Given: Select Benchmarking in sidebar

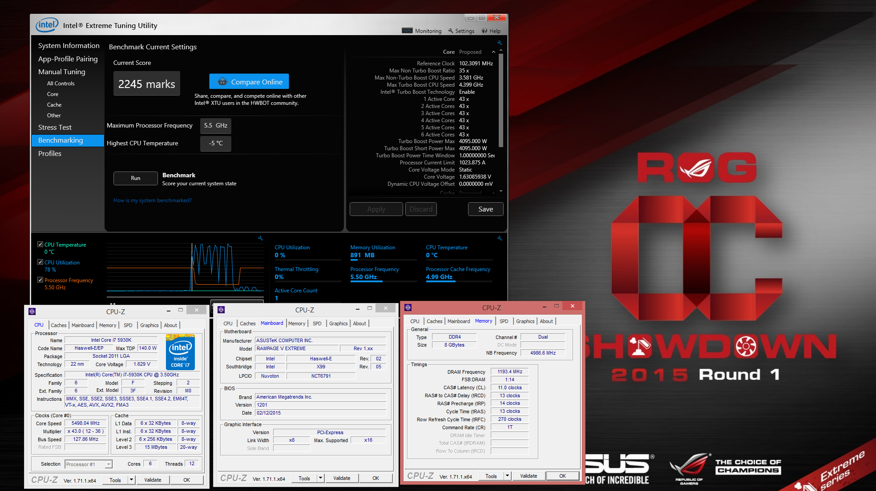Looking at the screenshot, I should pos(68,140).
